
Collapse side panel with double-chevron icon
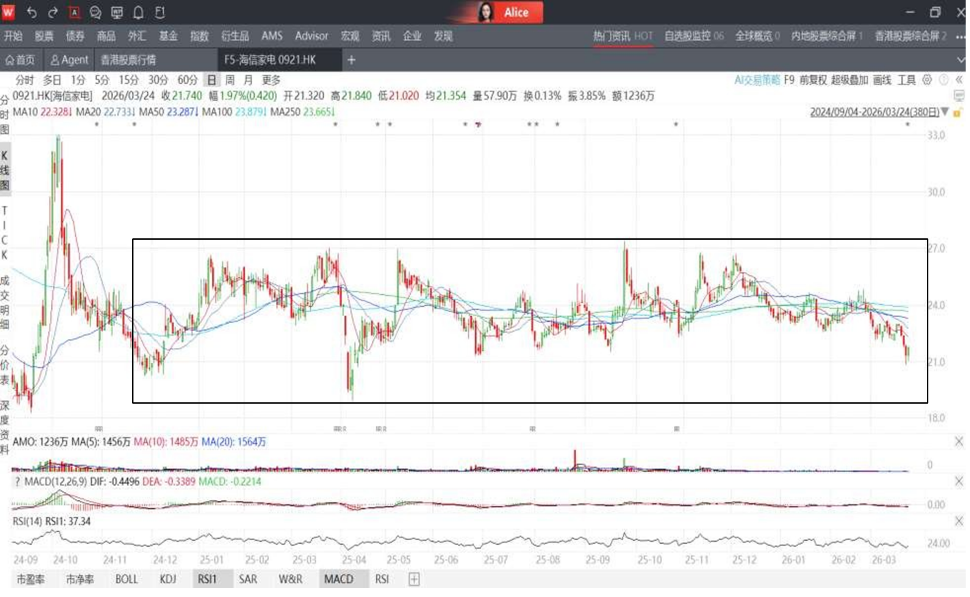tap(959, 80)
